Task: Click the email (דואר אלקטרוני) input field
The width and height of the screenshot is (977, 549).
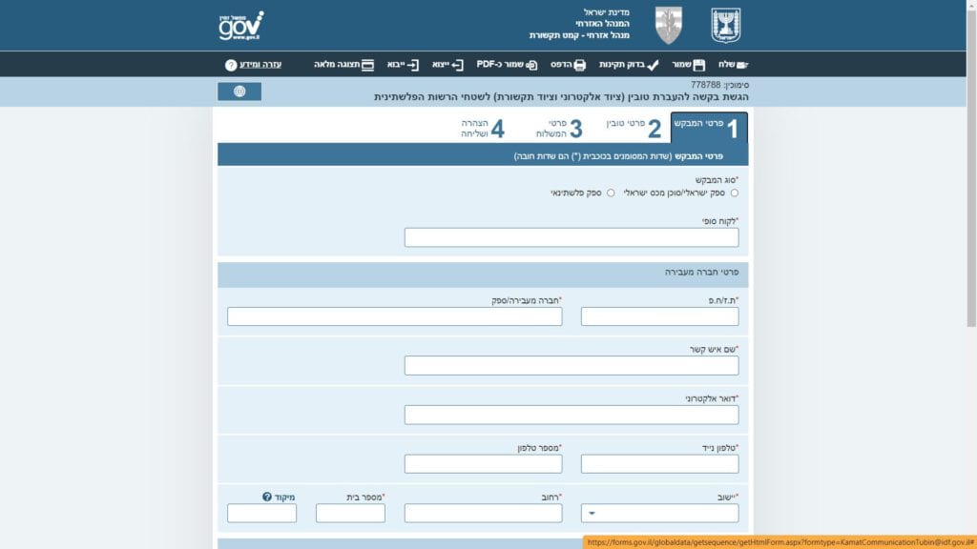Action: (572, 415)
